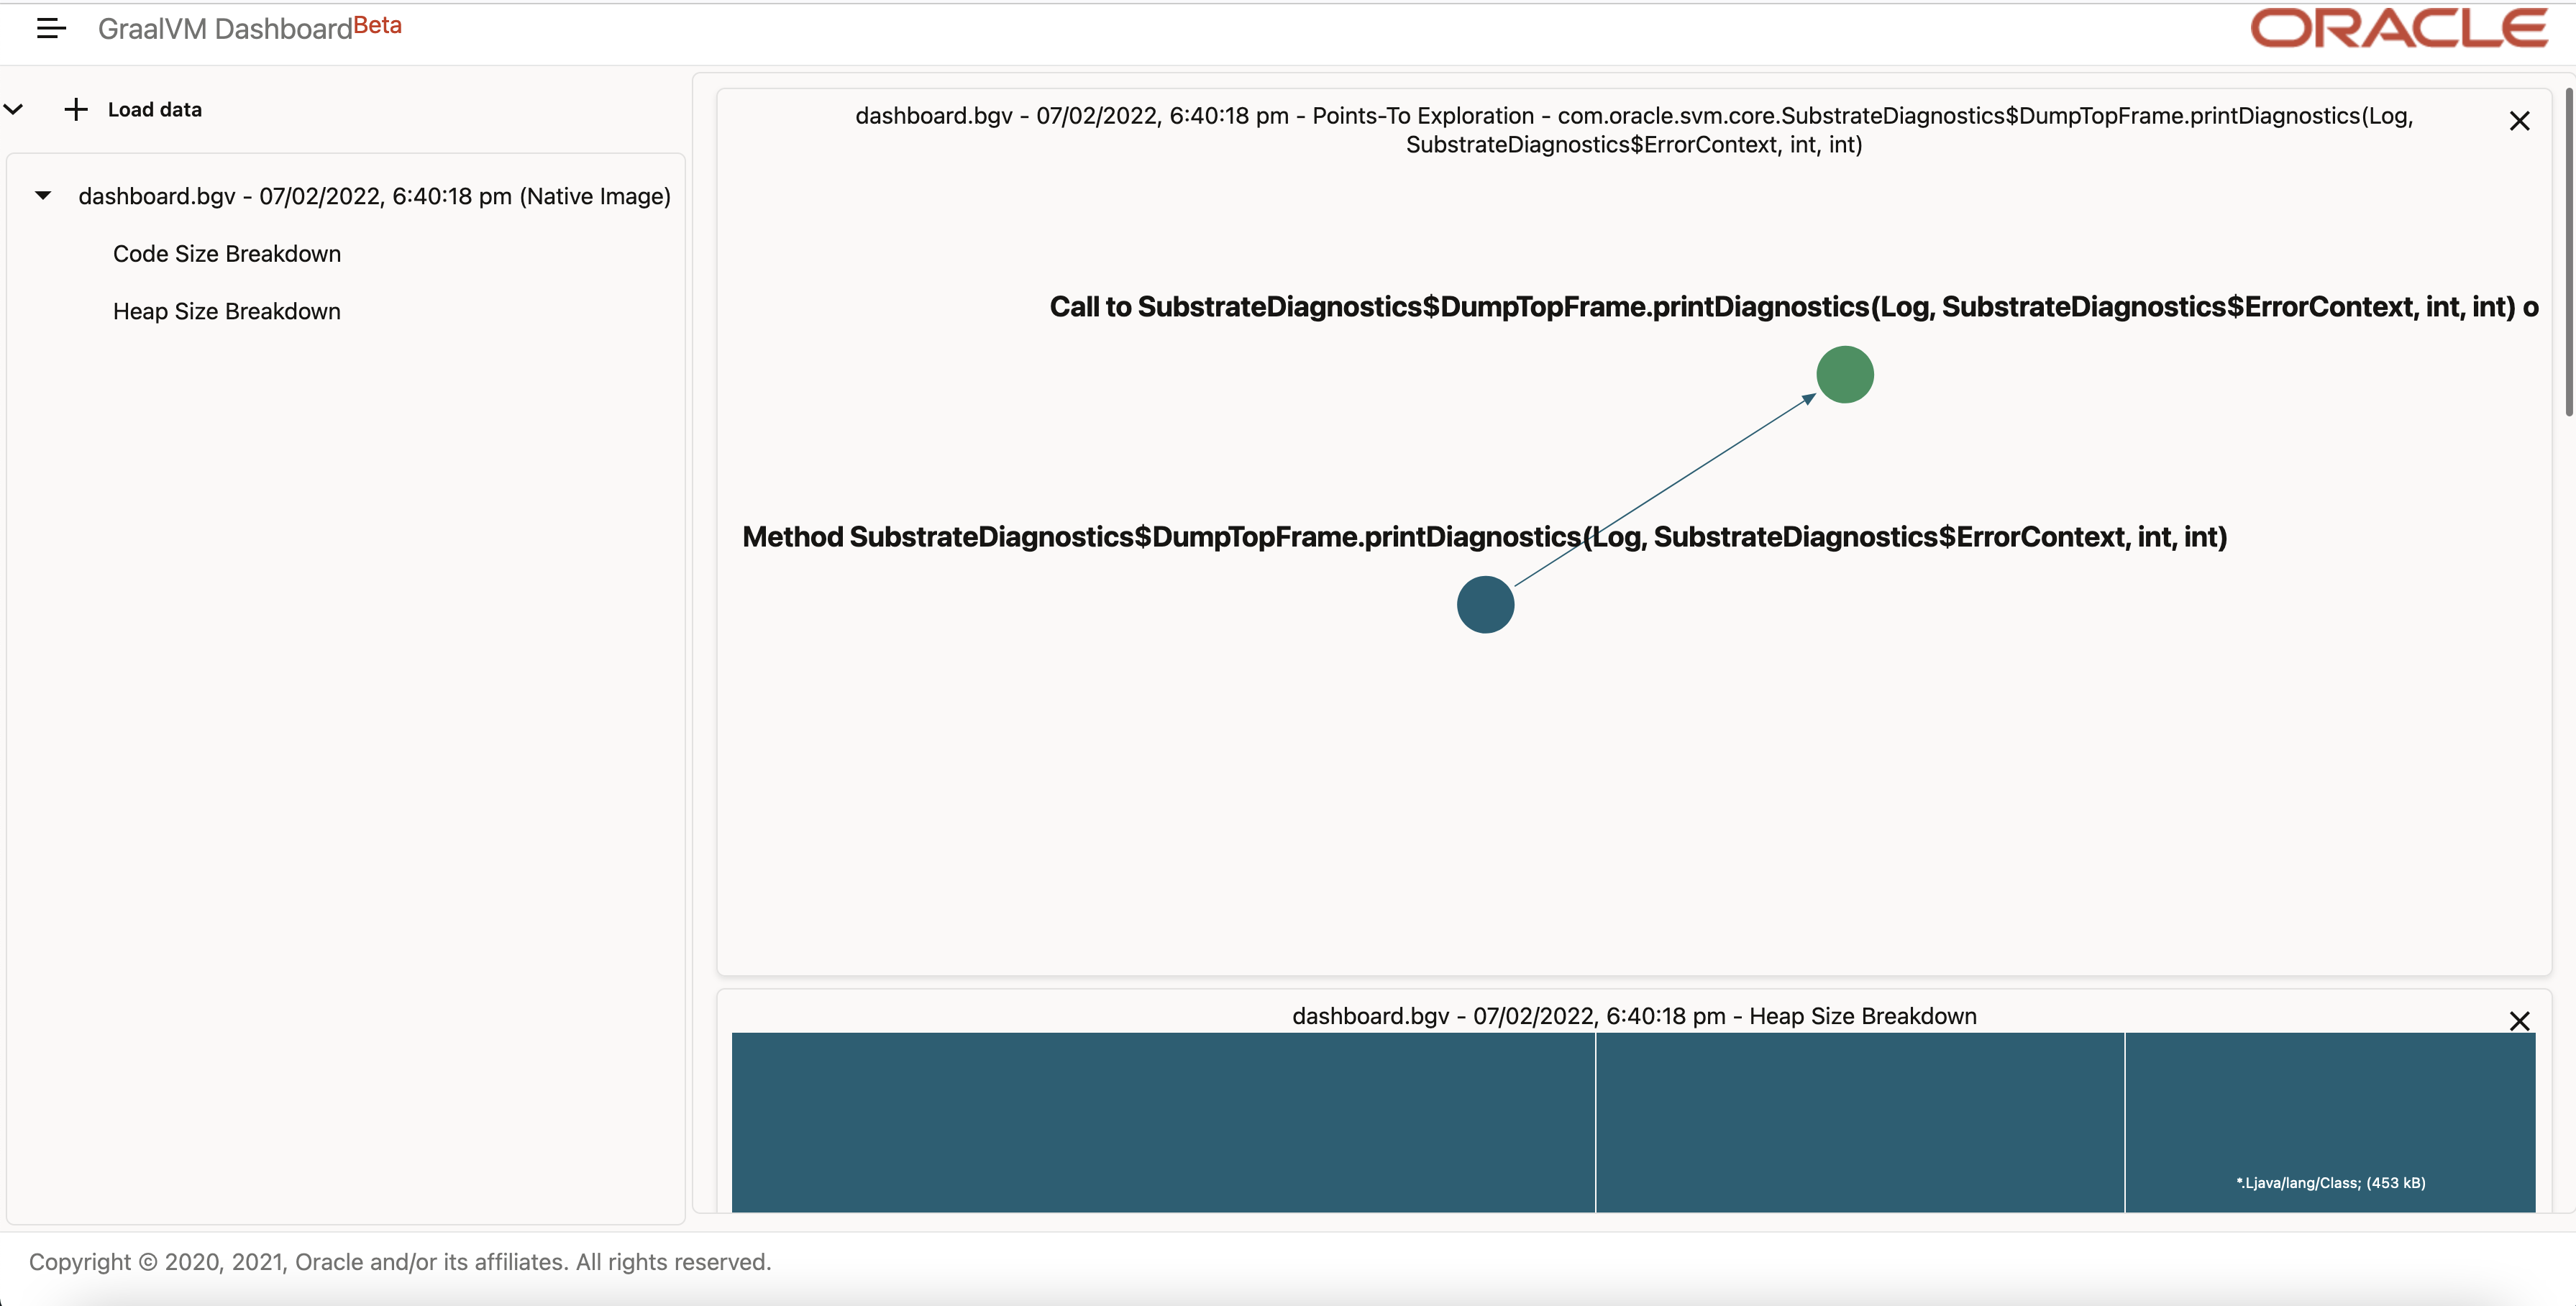Click the 'Method SubstrateDiagnostics' node label
The width and height of the screenshot is (2576, 1306).
coord(1485,537)
